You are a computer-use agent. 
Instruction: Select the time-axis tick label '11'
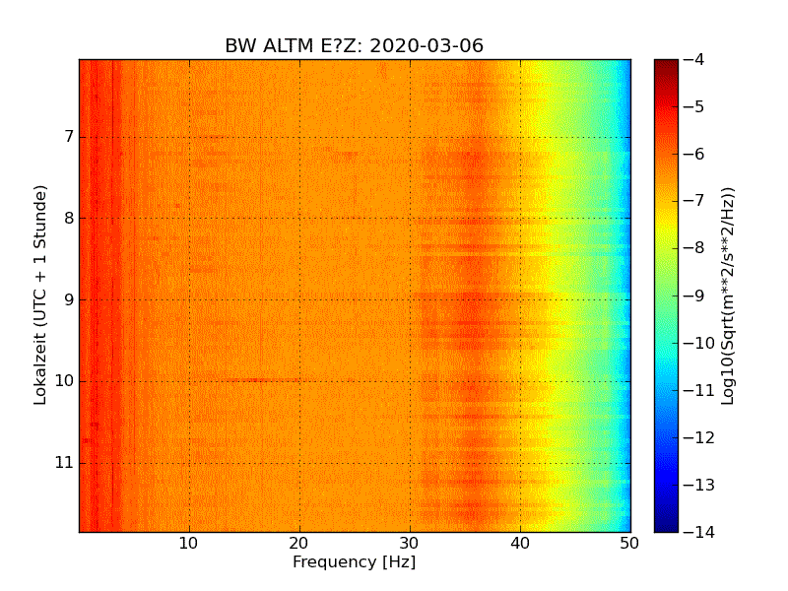pyautogui.click(x=64, y=463)
